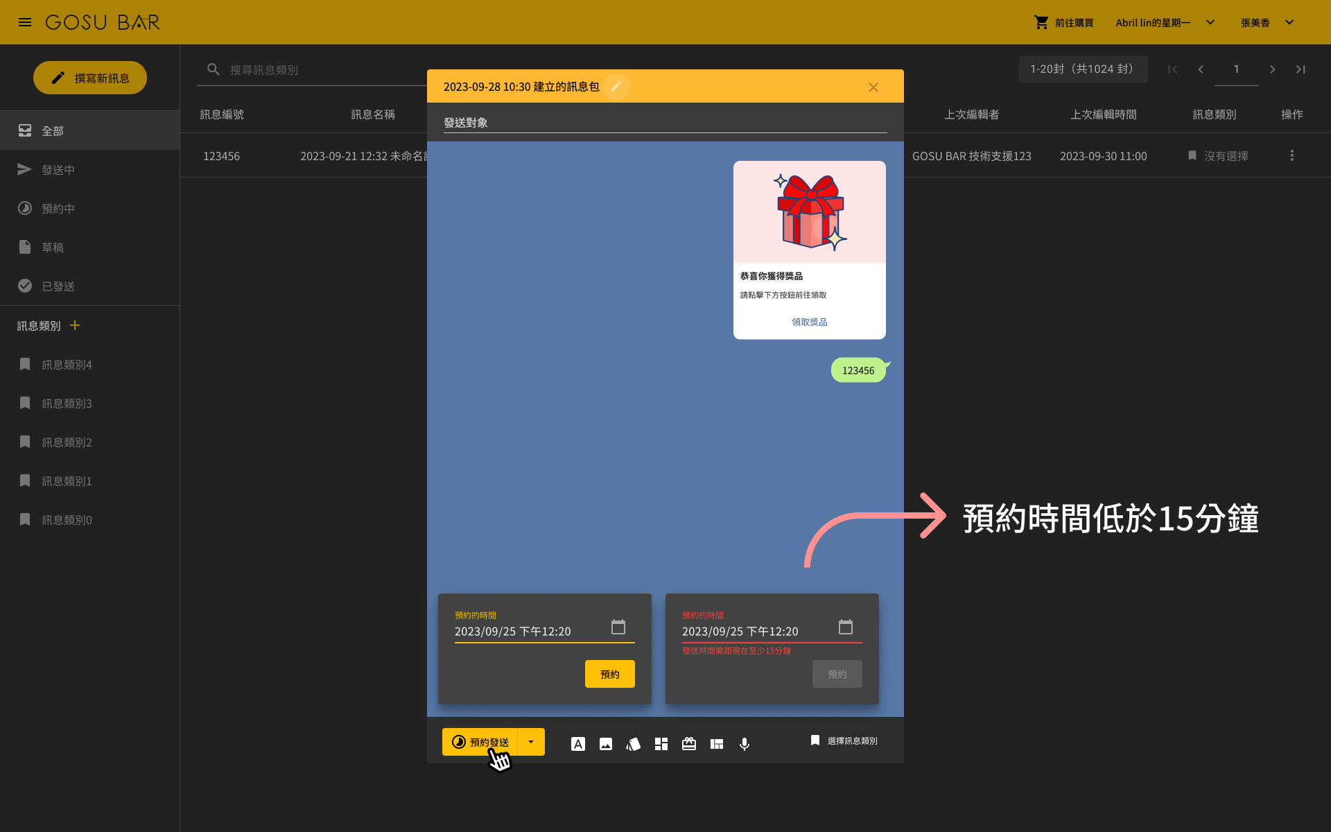
Task: Insert an image message from the toolbar
Action: coord(606,744)
